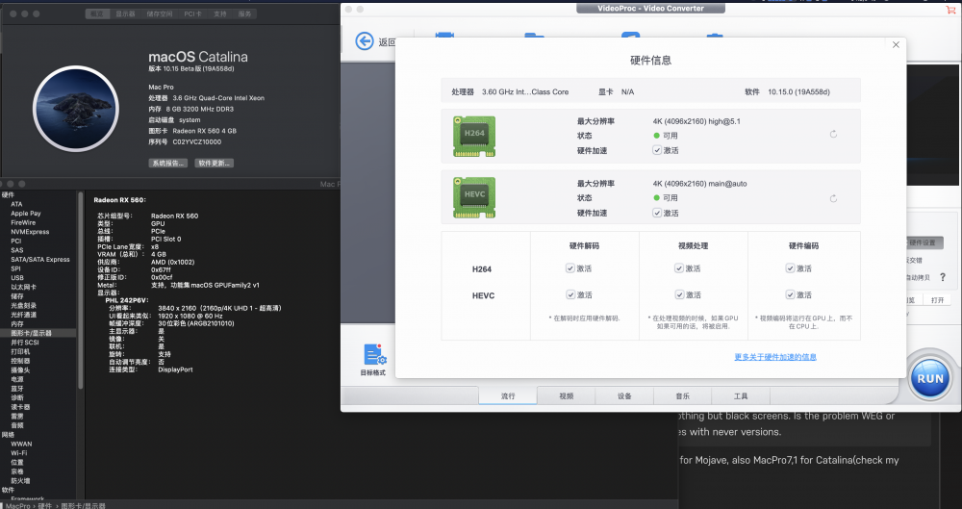Screen dimensions: 962x509
Task: Select 防火墙 in System Report sidebar
Action: tap(20, 480)
